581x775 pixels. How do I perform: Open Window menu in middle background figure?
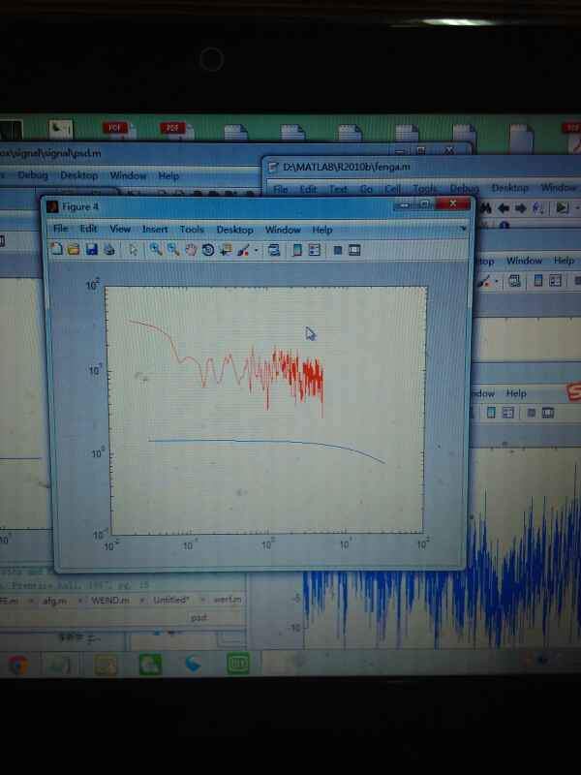[524, 261]
